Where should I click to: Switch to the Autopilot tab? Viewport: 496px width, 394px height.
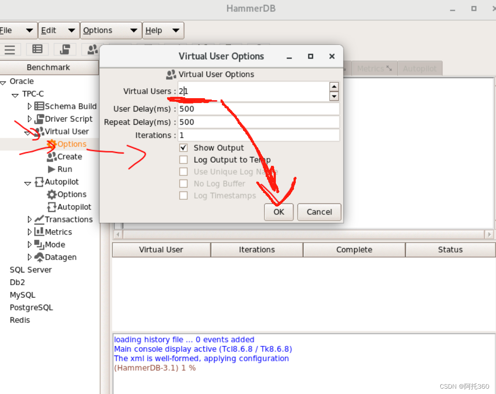coord(420,69)
